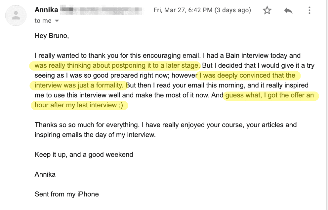328x210 pixels.
Task: Click the sender name Annika in header
Action: [x=46, y=10]
